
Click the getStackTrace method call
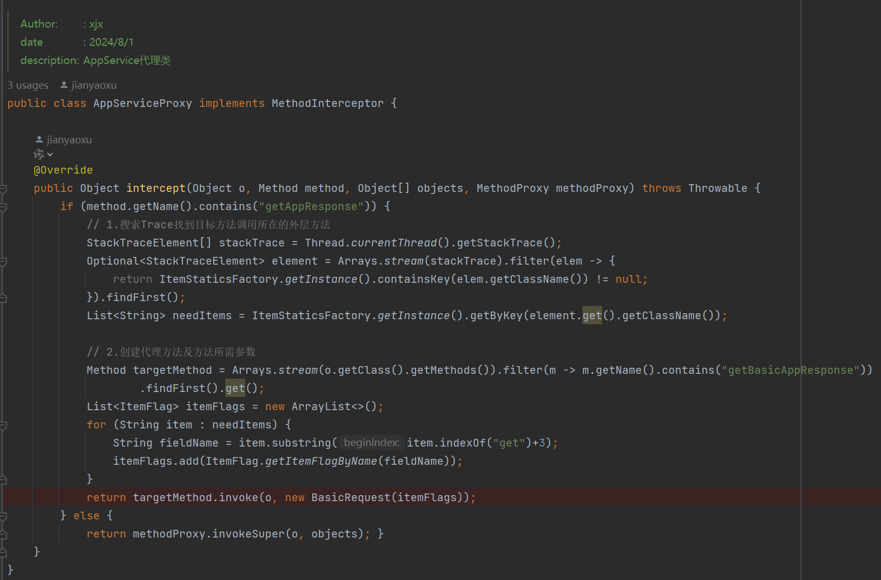500,243
